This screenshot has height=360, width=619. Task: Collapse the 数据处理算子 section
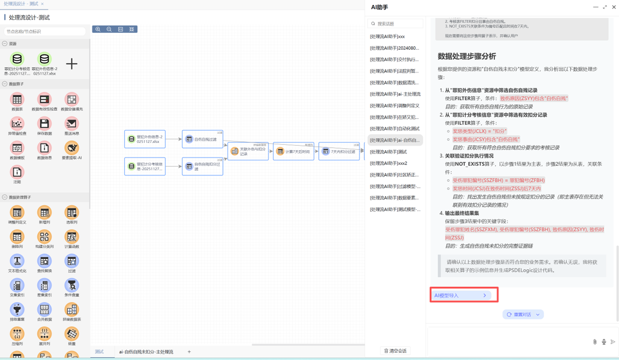tap(5, 197)
